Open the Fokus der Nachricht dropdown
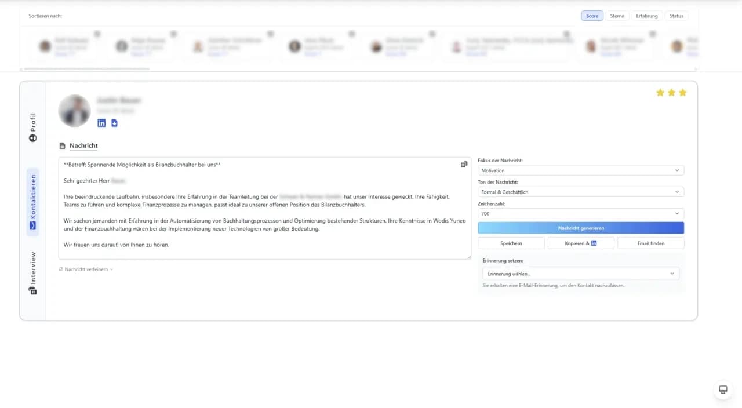 pyautogui.click(x=581, y=170)
